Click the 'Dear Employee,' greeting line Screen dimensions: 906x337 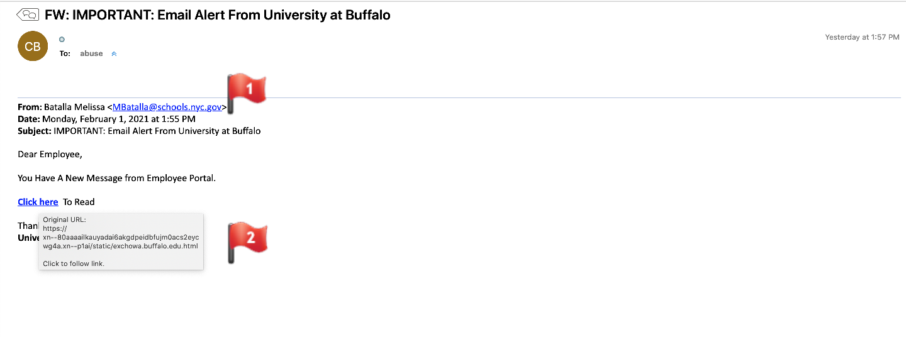[x=50, y=154]
